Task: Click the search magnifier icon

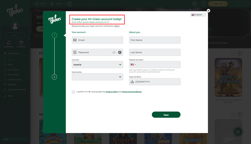Action: click(70, 4)
